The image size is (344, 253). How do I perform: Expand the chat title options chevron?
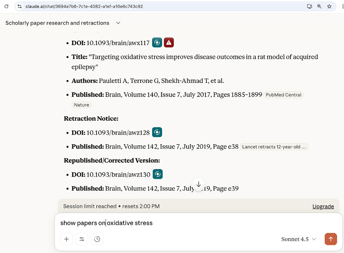pos(118,23)
